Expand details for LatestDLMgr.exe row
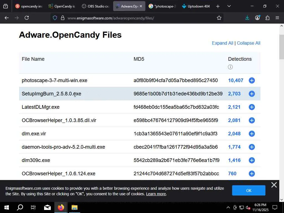 click(252, 107)
